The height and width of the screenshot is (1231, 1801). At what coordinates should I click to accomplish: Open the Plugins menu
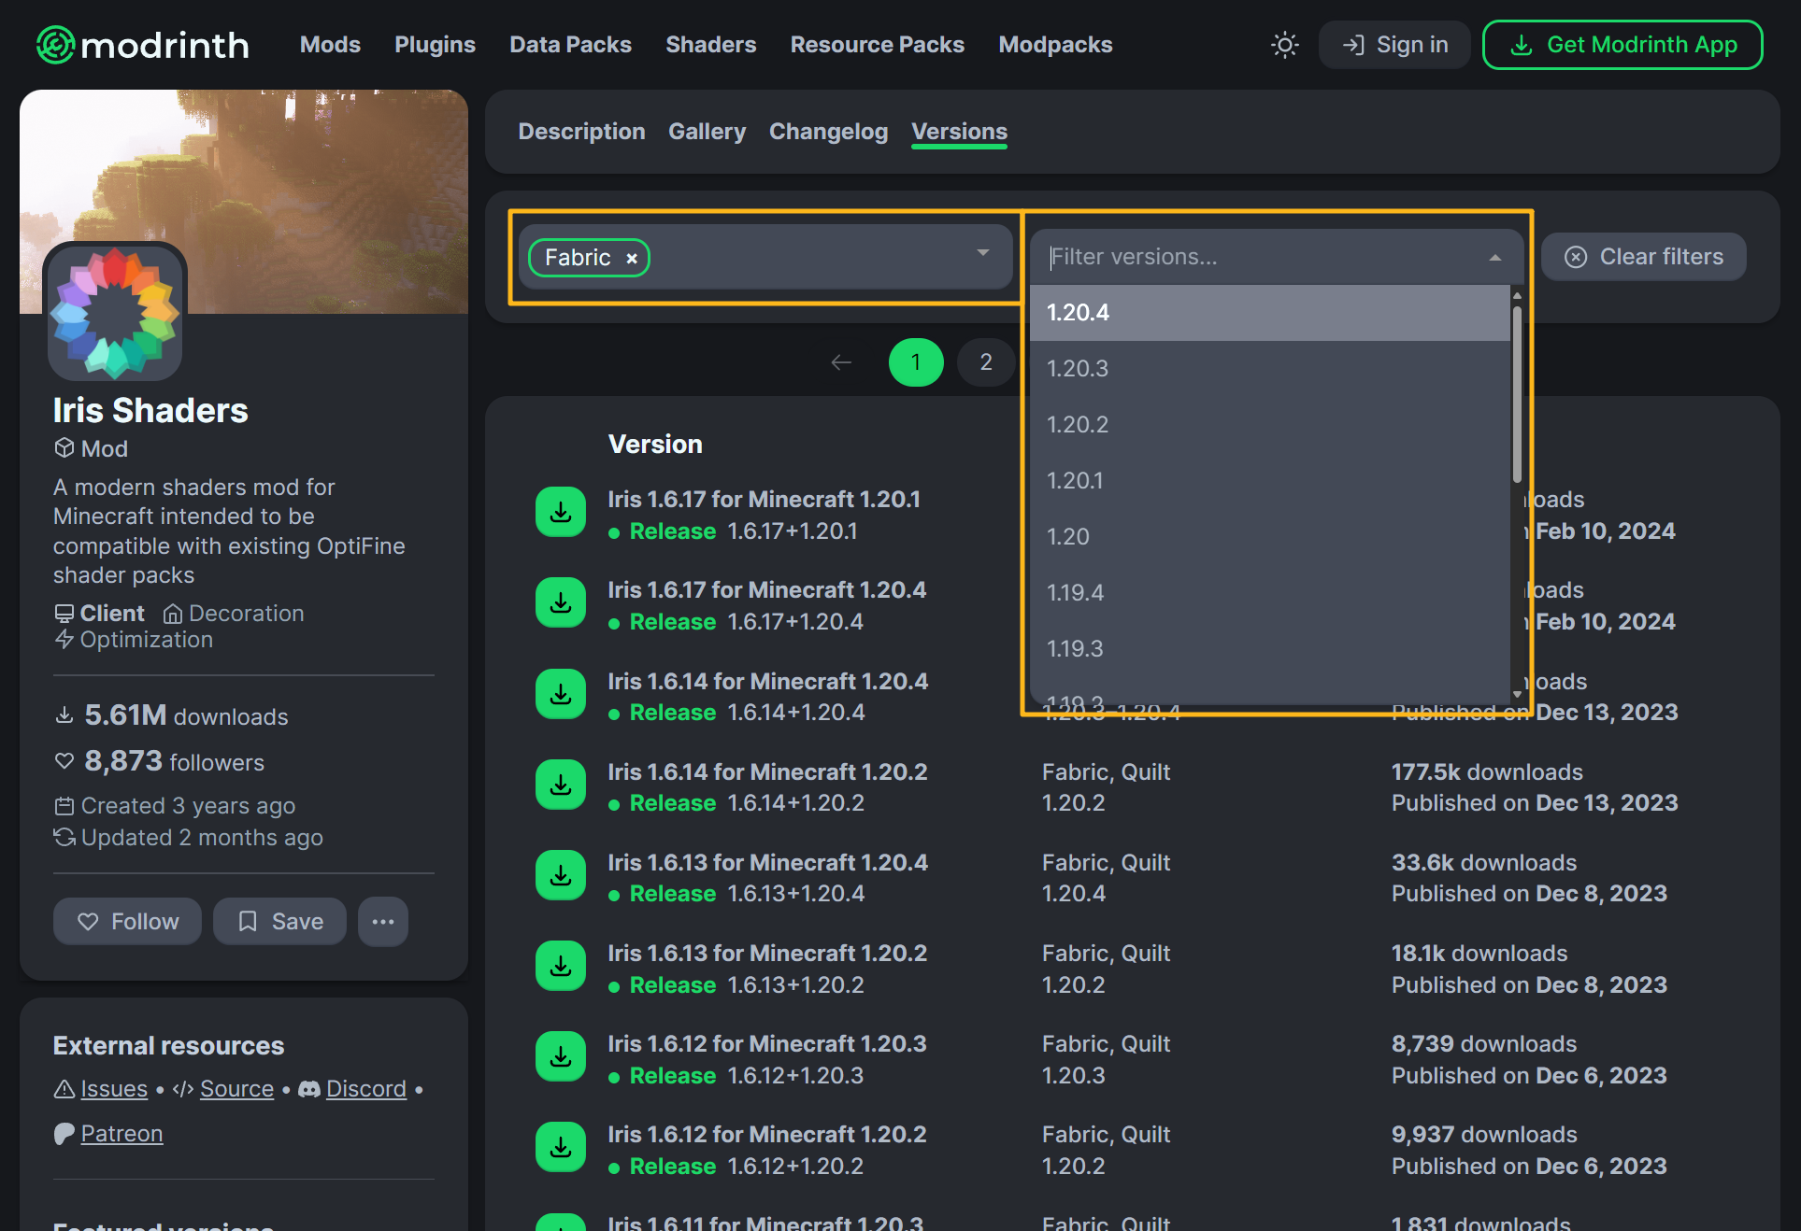[x=435, y=45]
